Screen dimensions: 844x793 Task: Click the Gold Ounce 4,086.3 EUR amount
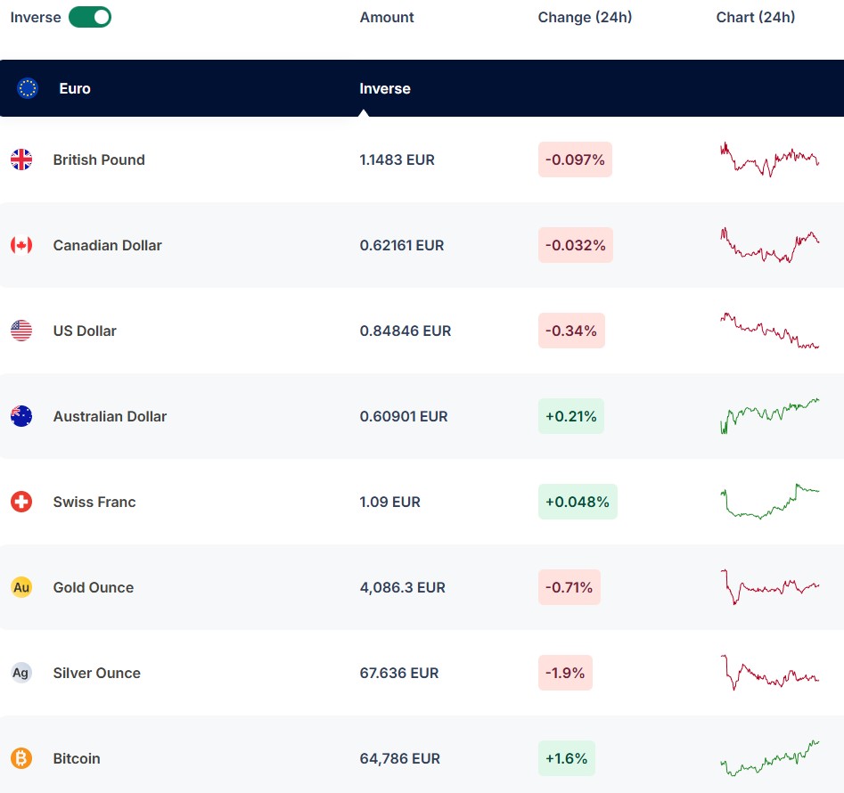401,587
